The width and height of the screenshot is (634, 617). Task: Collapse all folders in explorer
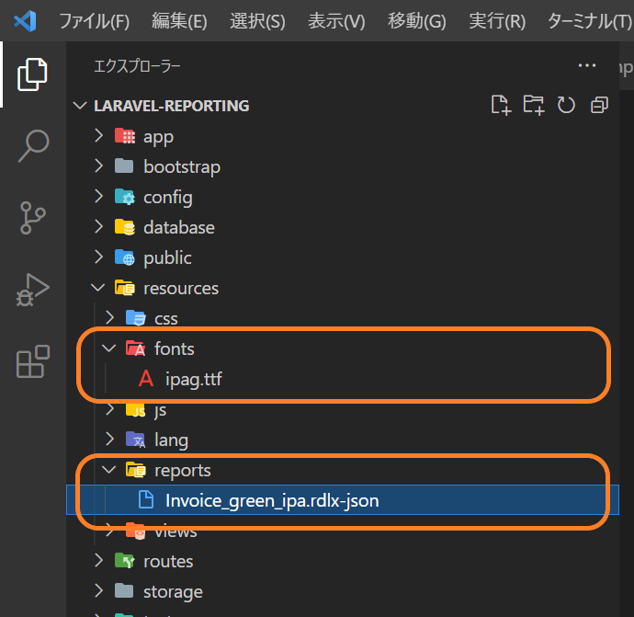coord(599,105)
